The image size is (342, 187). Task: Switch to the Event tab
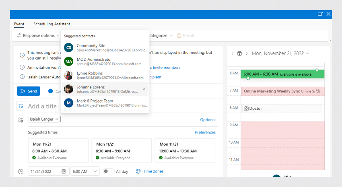tap(19, 24)
